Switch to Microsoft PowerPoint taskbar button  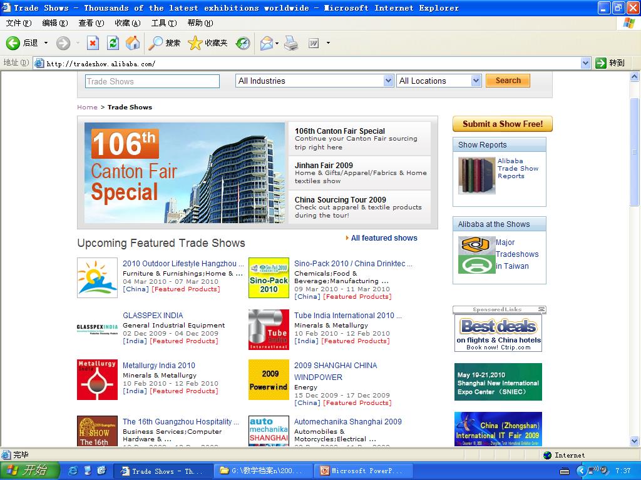pyautogui.click(x=364, y=471)
